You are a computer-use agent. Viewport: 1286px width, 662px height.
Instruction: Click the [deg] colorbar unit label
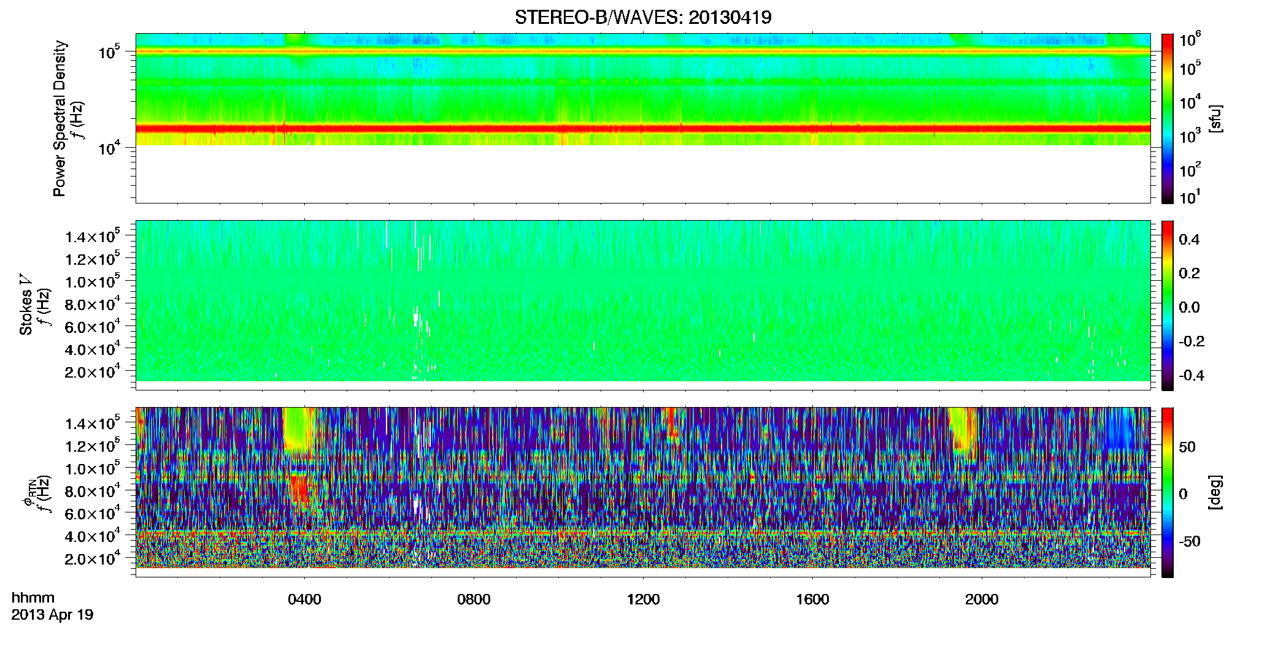tap(1215, 492)
